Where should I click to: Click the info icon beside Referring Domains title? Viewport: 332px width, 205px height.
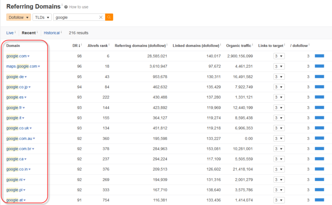pyautogui.click(x=62, y=4)
